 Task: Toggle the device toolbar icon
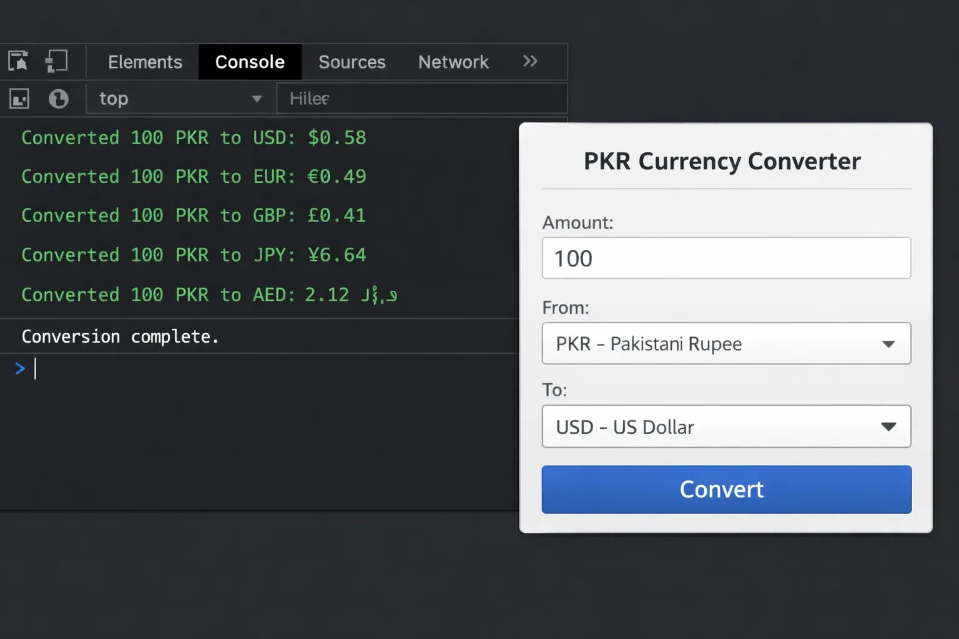(x=56, y=61)
